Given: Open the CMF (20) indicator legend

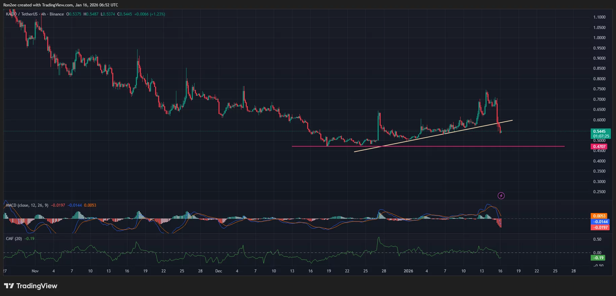Looking at the screenshot, I should pos(14,239).
